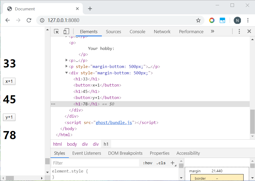The width and height of the screenshot is (255, 181).
Task: Open the Console tab
Action: point(137,32)
